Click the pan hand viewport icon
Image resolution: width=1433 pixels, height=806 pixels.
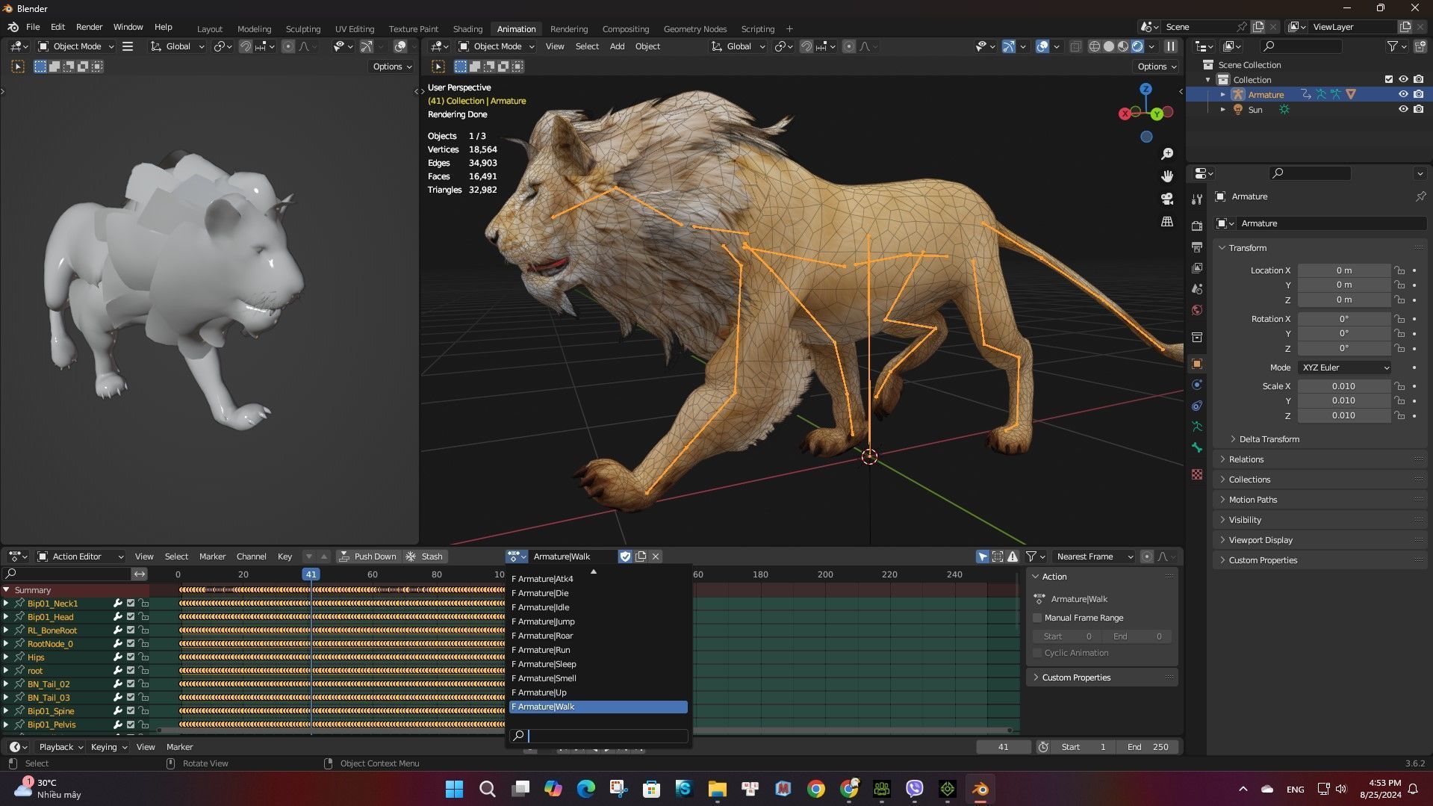click(x=1167, y=176)
